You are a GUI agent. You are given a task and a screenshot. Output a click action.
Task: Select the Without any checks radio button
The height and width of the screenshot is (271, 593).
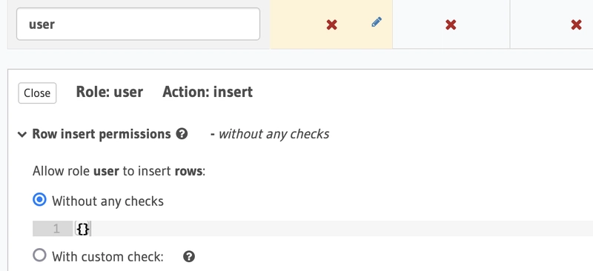(39, 200)
